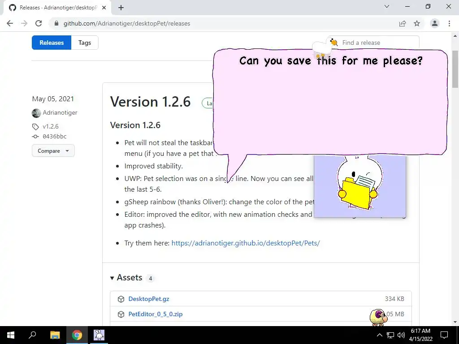Collapse the Assets section
The height and width of the screenshot is (344, 459).
[x=126, y=278]
